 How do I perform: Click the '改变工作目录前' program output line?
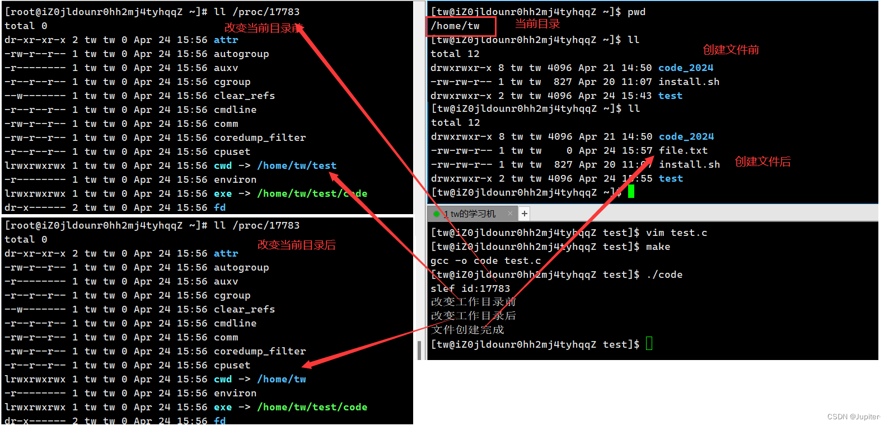click(473, 302)
